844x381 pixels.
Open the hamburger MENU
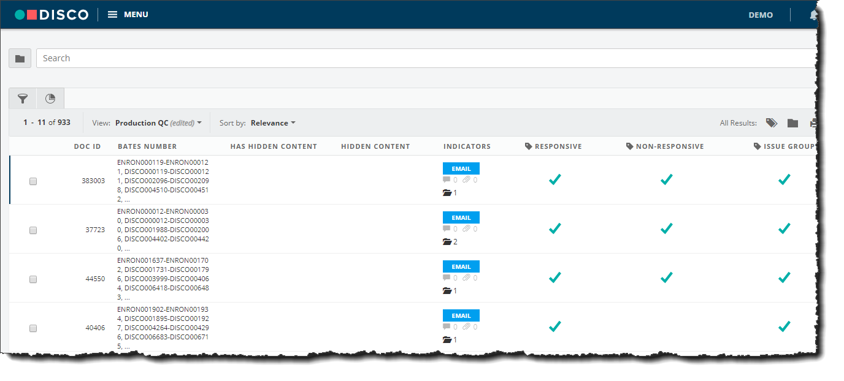[128, 15]
